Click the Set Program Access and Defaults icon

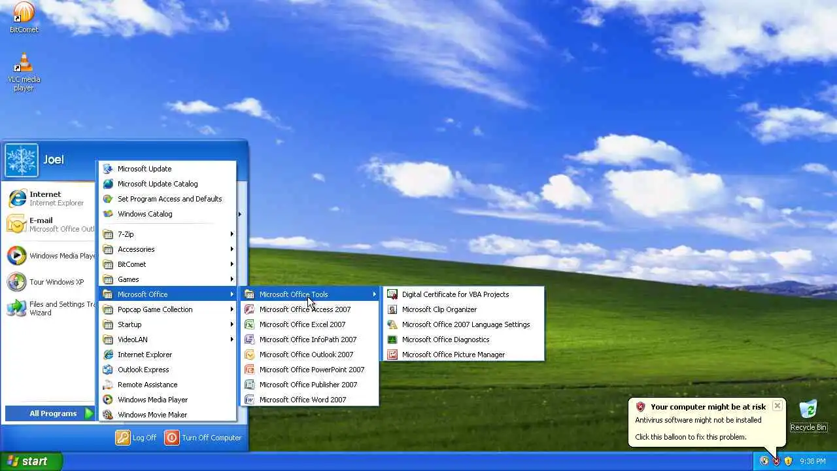tap(108, 199)
